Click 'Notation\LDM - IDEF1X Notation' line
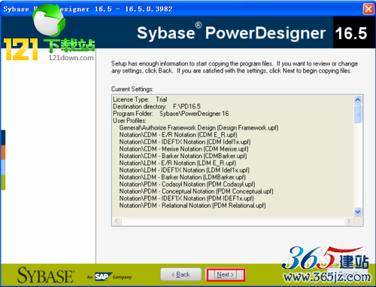The height and width of the screenshot is (287, 376). pyautogui.click(x=184, y=170)
